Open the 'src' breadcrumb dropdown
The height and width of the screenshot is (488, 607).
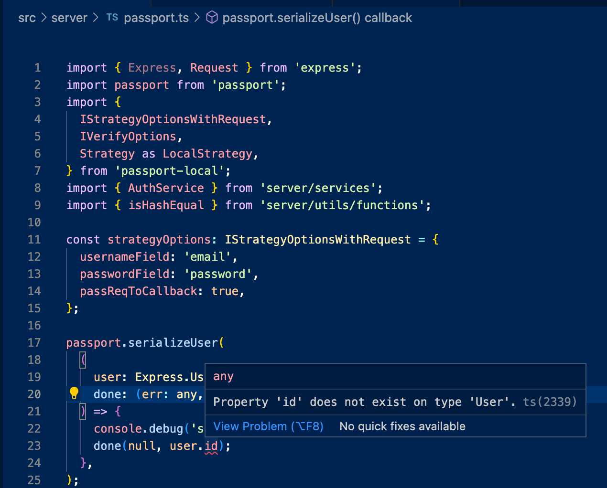(27, 18)
